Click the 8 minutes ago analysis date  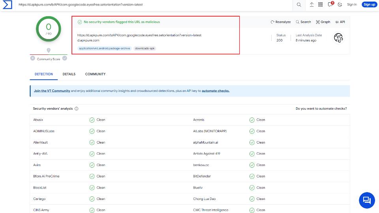point(306,40)
